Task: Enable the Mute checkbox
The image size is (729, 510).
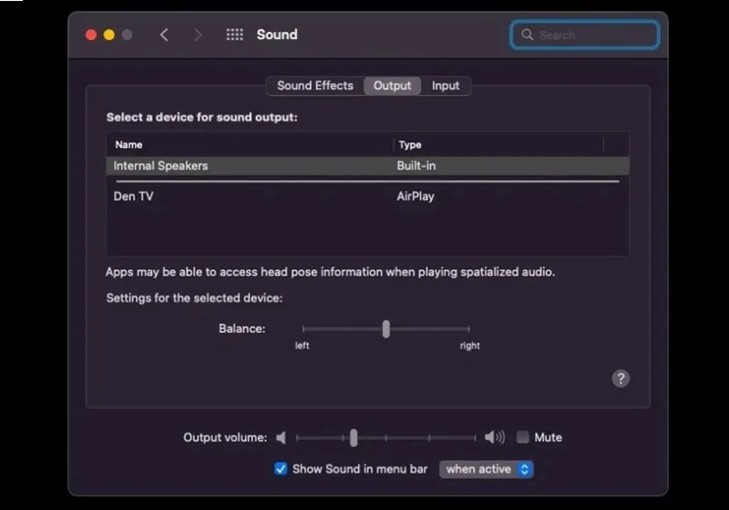Action: [x=522, y=437]
